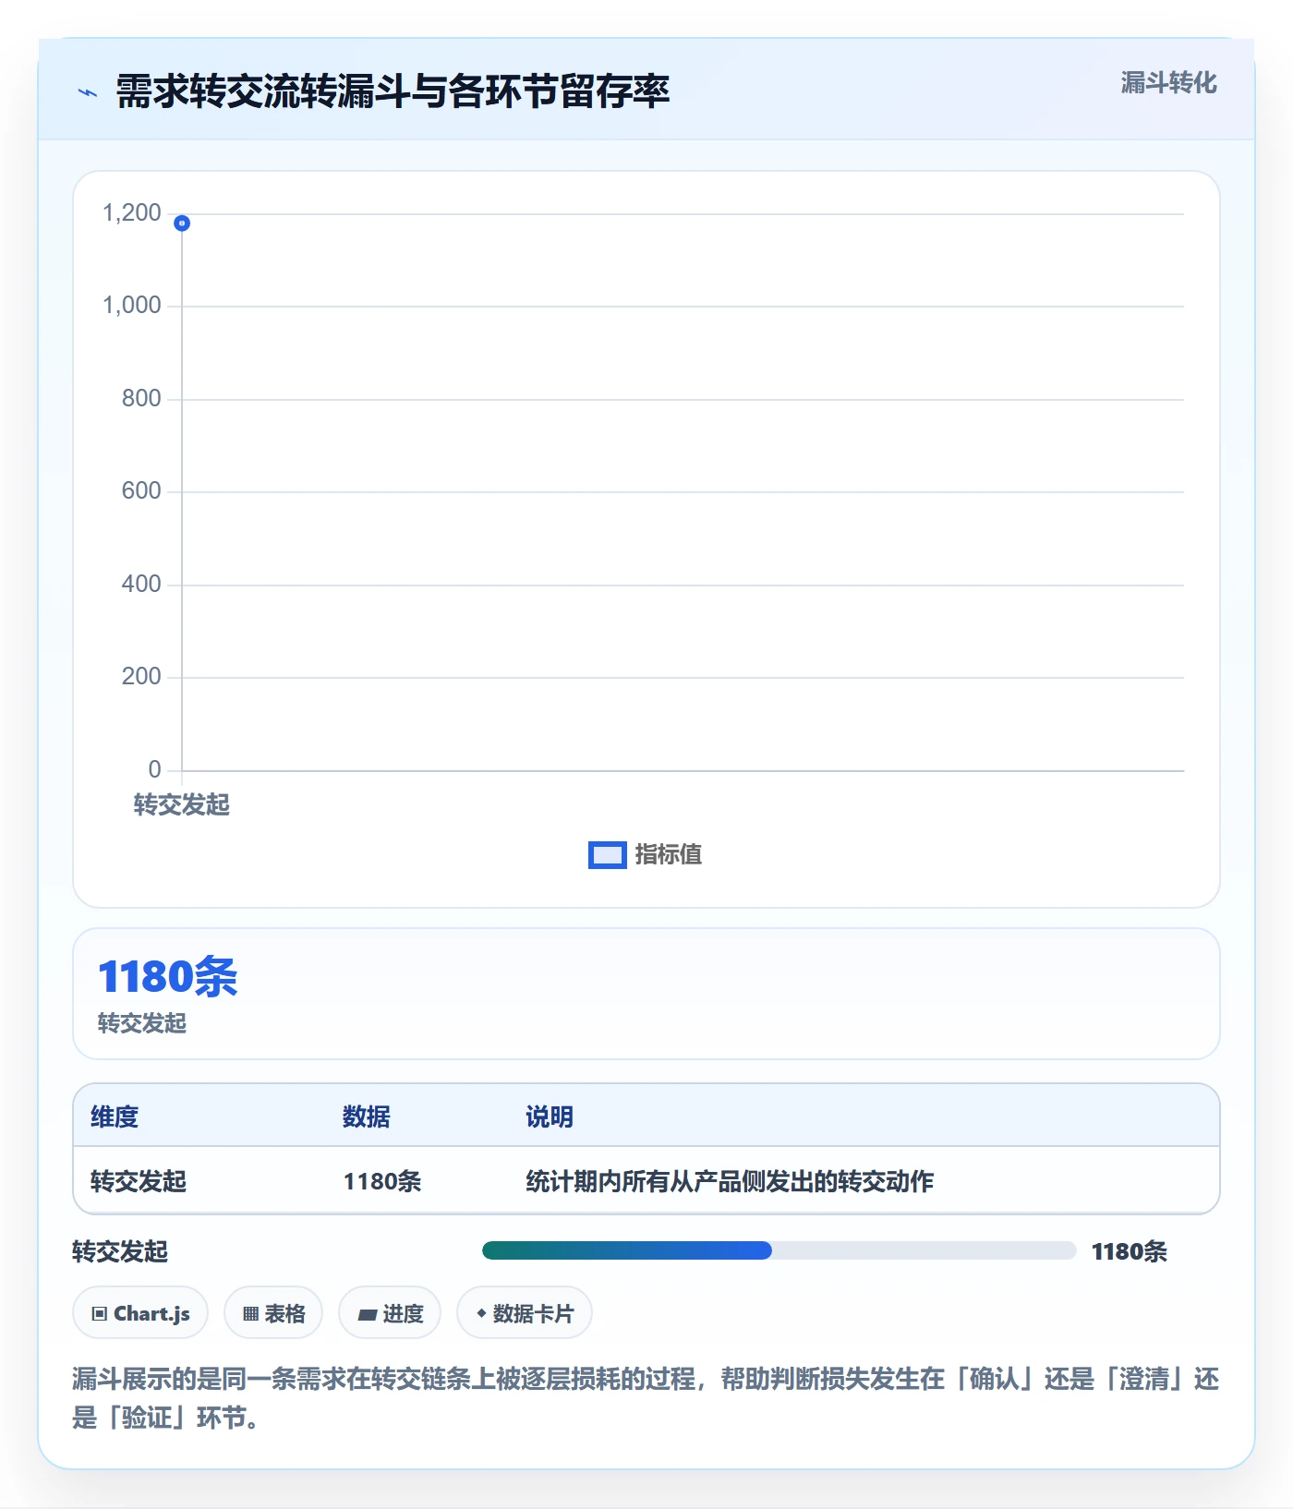The height and width of the screenshot is (1509, 1293).
Task: Click the 转交发起 progress bar
Action: click(x=779, y=1250)
